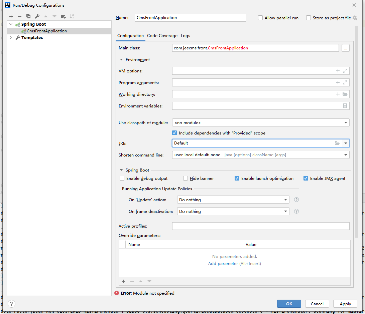Viewport: 365px width, 314px height.
Task: Expand the VM options field editor
Action: 345,71
